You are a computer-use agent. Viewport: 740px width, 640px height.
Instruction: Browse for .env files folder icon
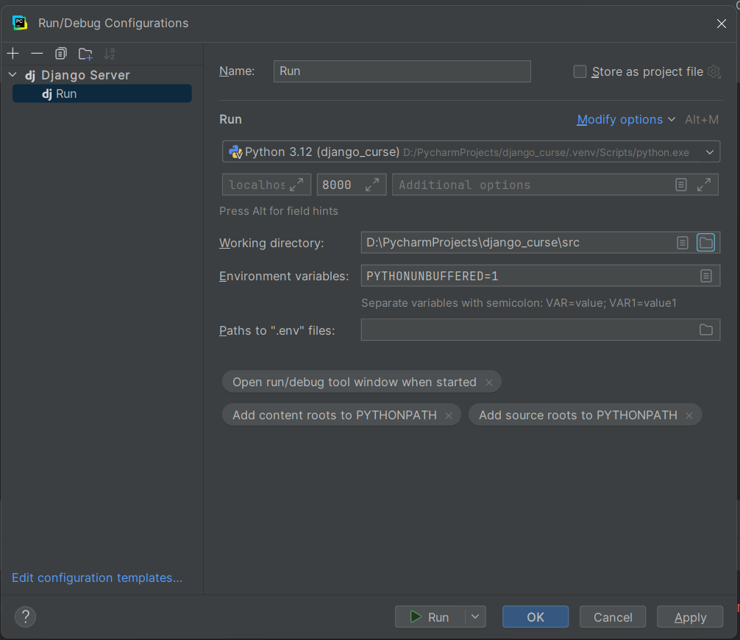pyautogui.click(x=706, y=330)
